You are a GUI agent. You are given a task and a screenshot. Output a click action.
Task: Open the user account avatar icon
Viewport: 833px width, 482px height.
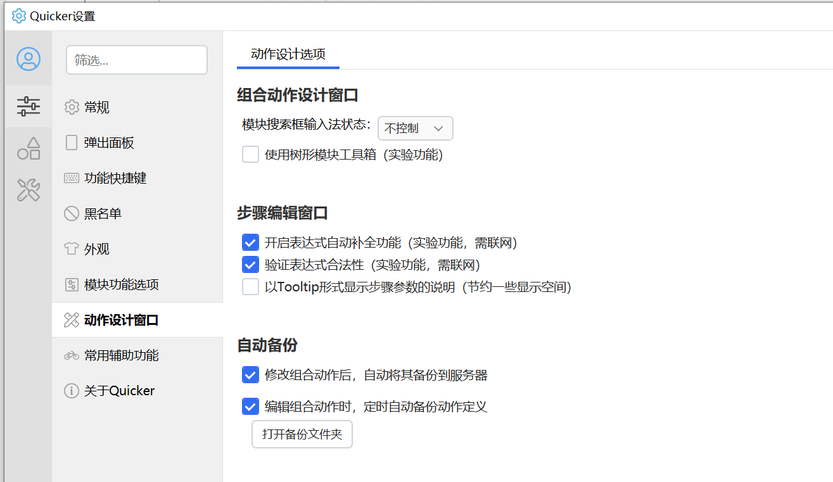click(28, 59)
